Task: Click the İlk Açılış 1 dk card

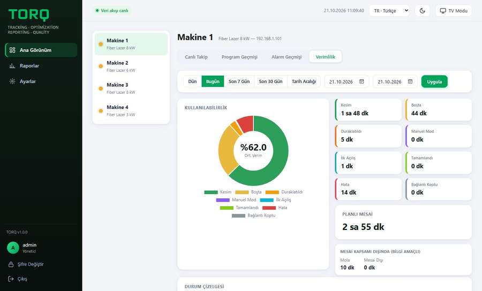Action: (368, 163)
